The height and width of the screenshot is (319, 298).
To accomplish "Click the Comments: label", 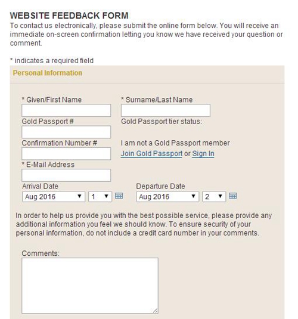I will tap(41, 253).
